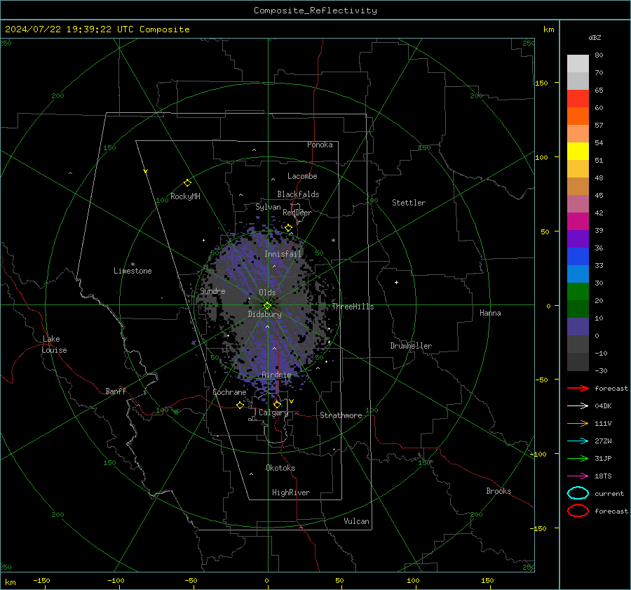Click the yellow diamond marker near RedDeer
This screenshot has height=590, width=631.
pyautogui.click(x=288, y=228)
